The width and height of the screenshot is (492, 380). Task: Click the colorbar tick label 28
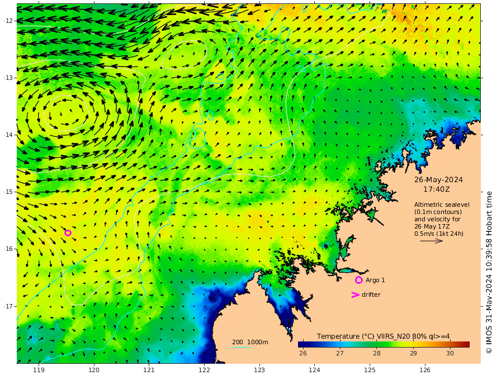[376, 353]
